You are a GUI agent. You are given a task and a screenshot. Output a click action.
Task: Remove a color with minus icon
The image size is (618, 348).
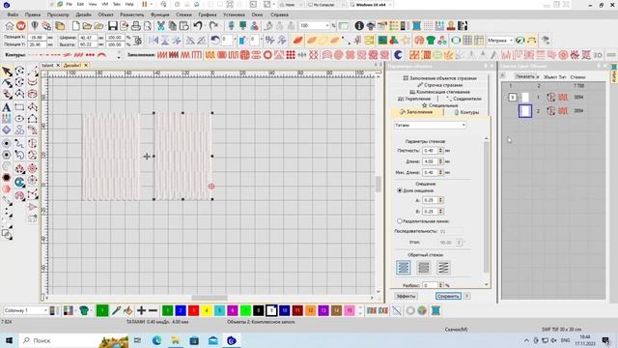pyautogui.click(x=153, y=311)
